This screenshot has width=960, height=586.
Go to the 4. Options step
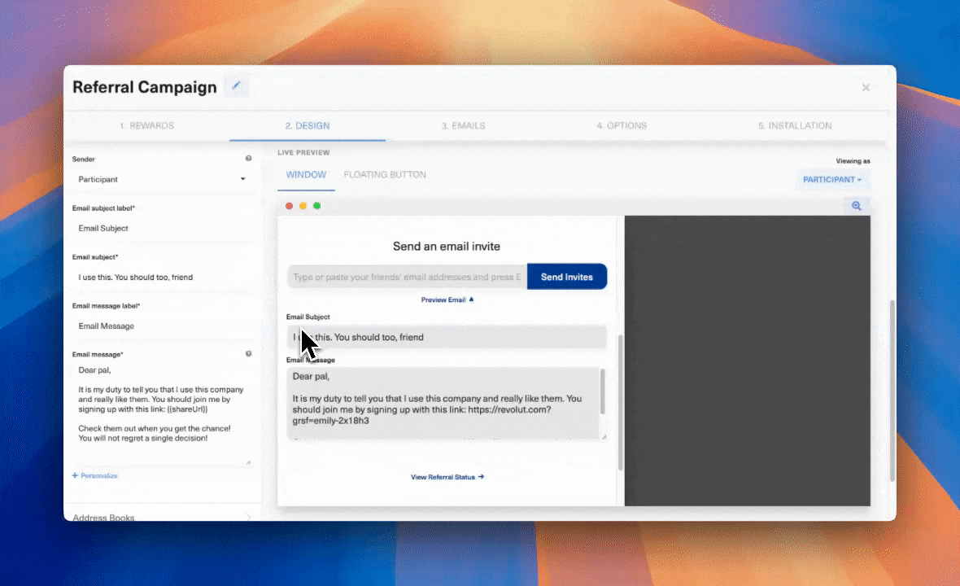tap(622, 125)
